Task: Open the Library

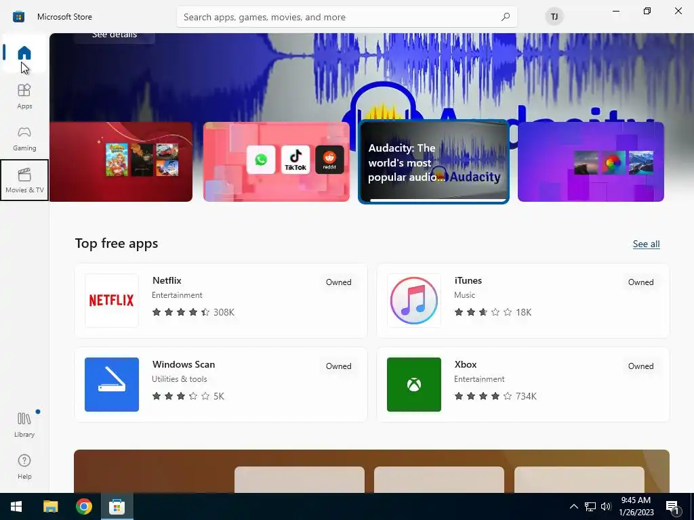Action: click(x=24, y=425)
